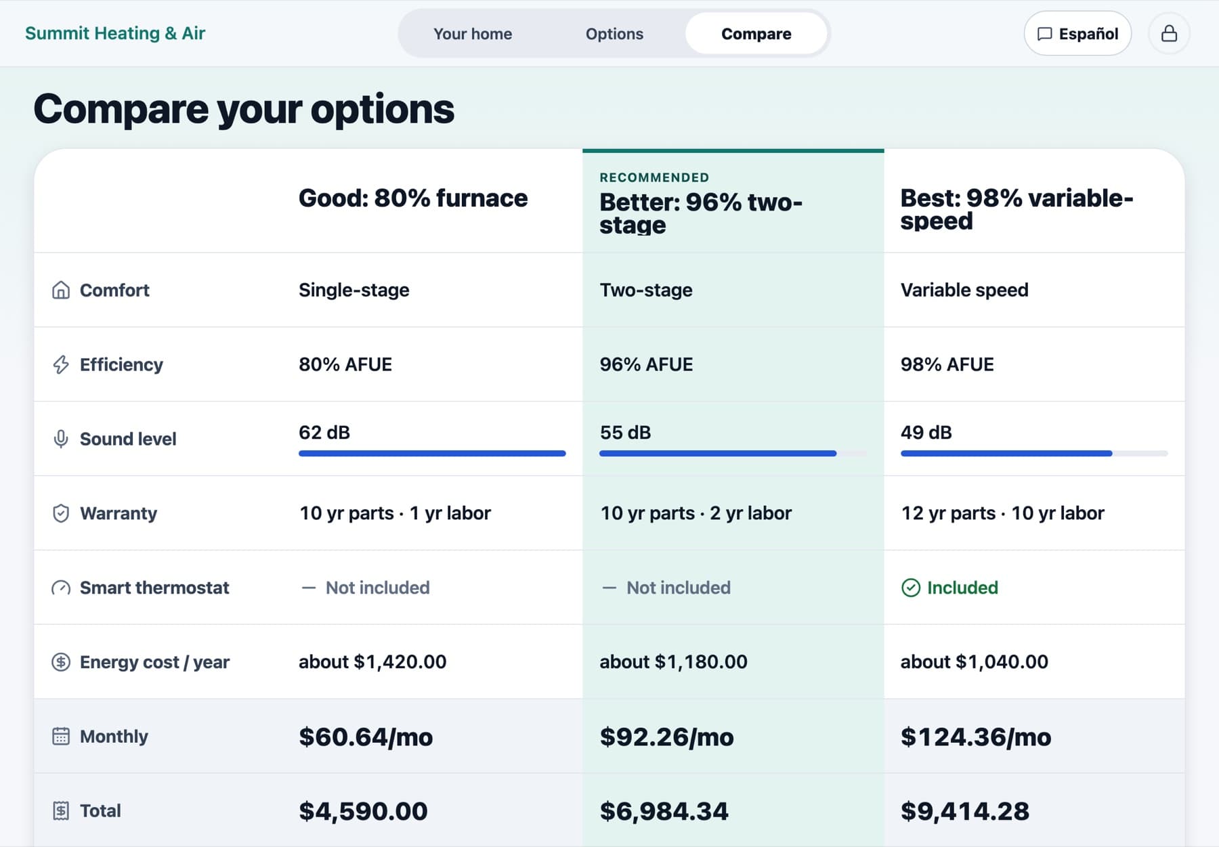
Task: Click the 55 dB sound level bar
Action: (733, 454)
